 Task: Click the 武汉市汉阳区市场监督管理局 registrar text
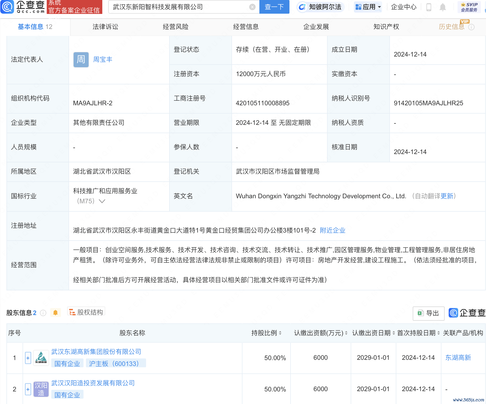[278, 171]
